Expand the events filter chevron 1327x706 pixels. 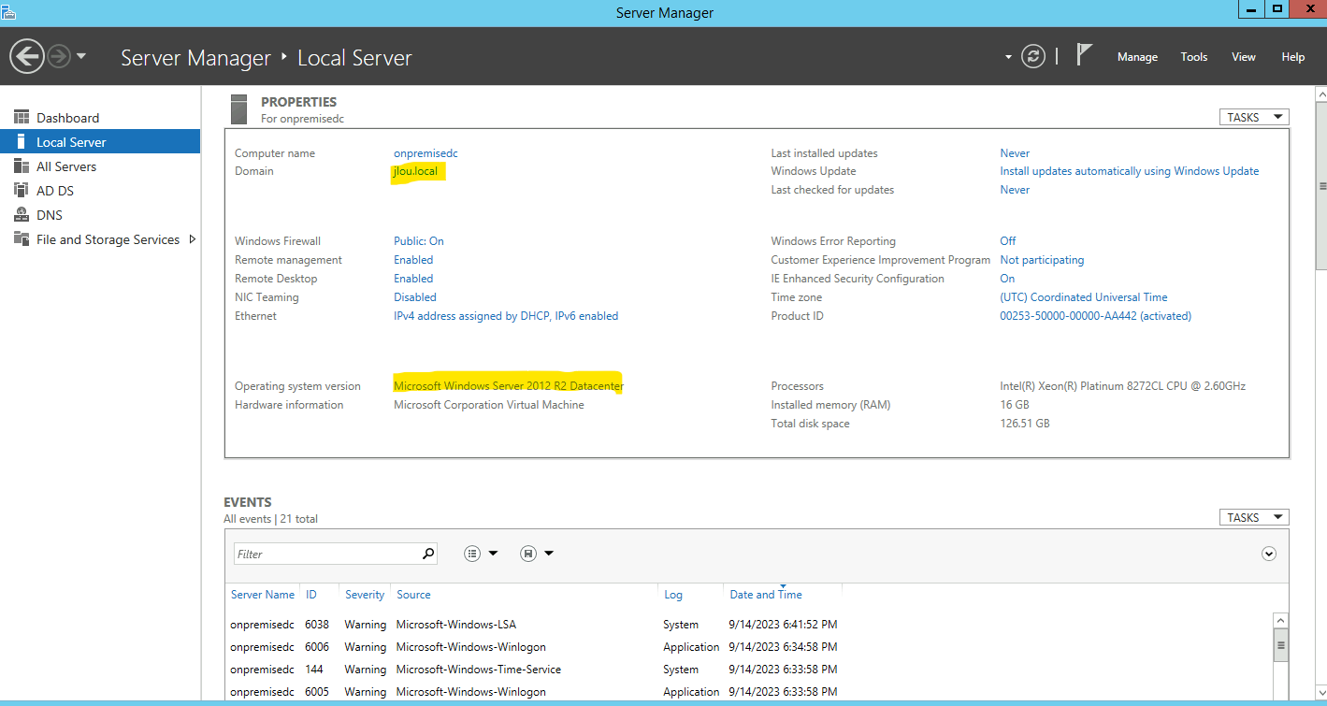1269,554
